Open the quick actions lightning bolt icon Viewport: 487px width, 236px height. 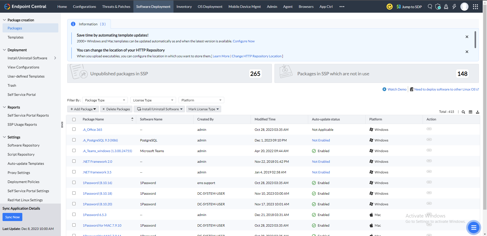click(x=454, y=7)
